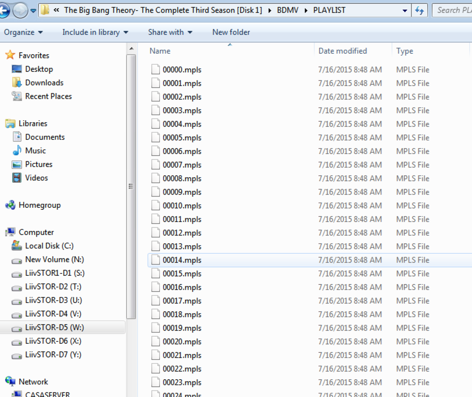
Task: Open LiivSTOR-D3 (U:) drive
Action: [x=53, y=300]
